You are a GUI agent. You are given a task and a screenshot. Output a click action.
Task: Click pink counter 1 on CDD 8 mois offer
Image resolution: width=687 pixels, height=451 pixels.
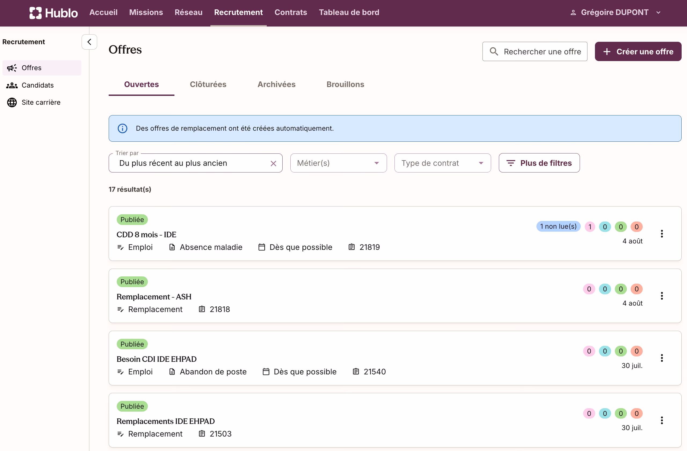click(x=590, y=227)
